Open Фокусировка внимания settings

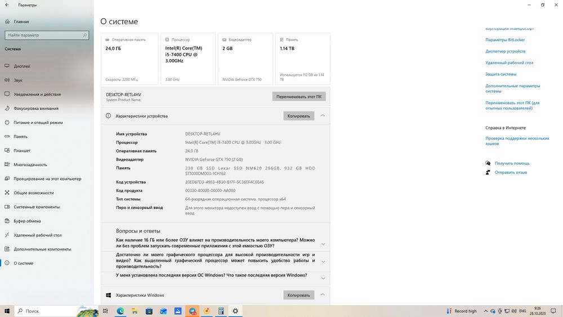[47, 108]
